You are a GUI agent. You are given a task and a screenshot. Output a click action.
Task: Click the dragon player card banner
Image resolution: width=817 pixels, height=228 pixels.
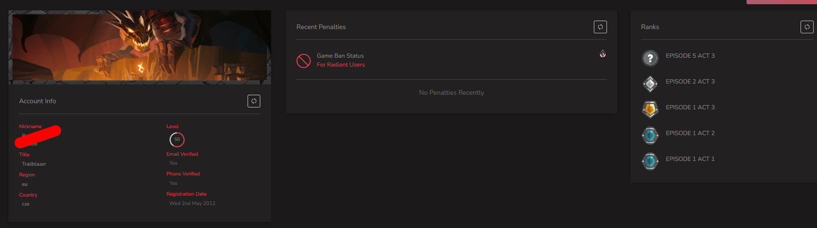(x=140, y=47)
